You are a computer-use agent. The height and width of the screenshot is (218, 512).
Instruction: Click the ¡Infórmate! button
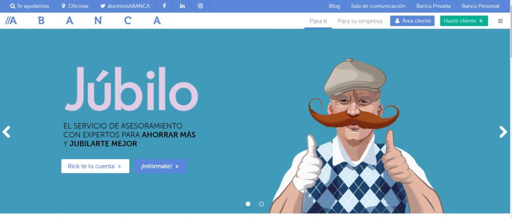160,166
